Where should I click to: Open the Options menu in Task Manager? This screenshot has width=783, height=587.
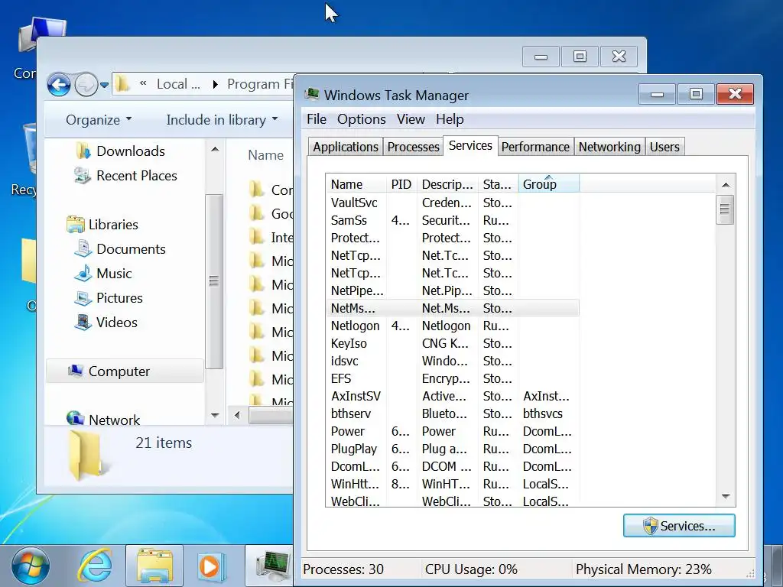click(362, 119)
